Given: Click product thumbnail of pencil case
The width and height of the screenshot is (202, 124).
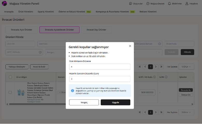Looking at the screenshot, I should click(21, 92).
